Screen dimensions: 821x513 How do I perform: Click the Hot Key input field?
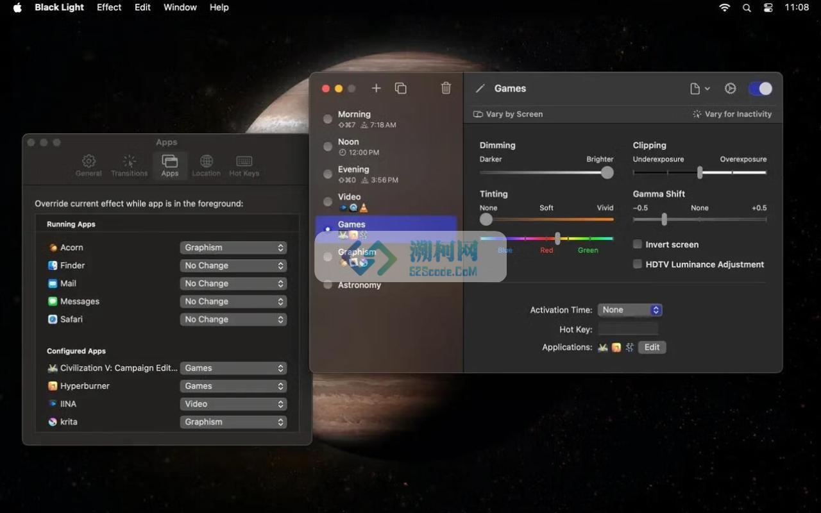pos(628,329)
